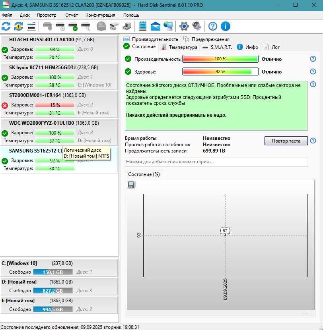Screen dimensions: 323x330
Task: Click the refresh icon with warning sign
Action: point(19,26)
